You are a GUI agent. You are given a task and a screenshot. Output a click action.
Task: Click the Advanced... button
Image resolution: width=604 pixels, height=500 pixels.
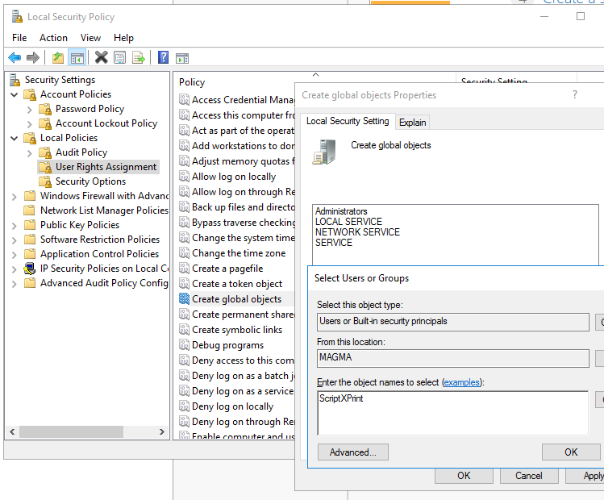coord(352,452)
